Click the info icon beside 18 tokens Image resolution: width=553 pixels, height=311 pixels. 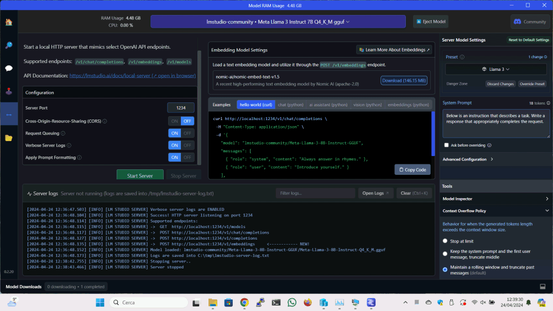tap(548, 103)
